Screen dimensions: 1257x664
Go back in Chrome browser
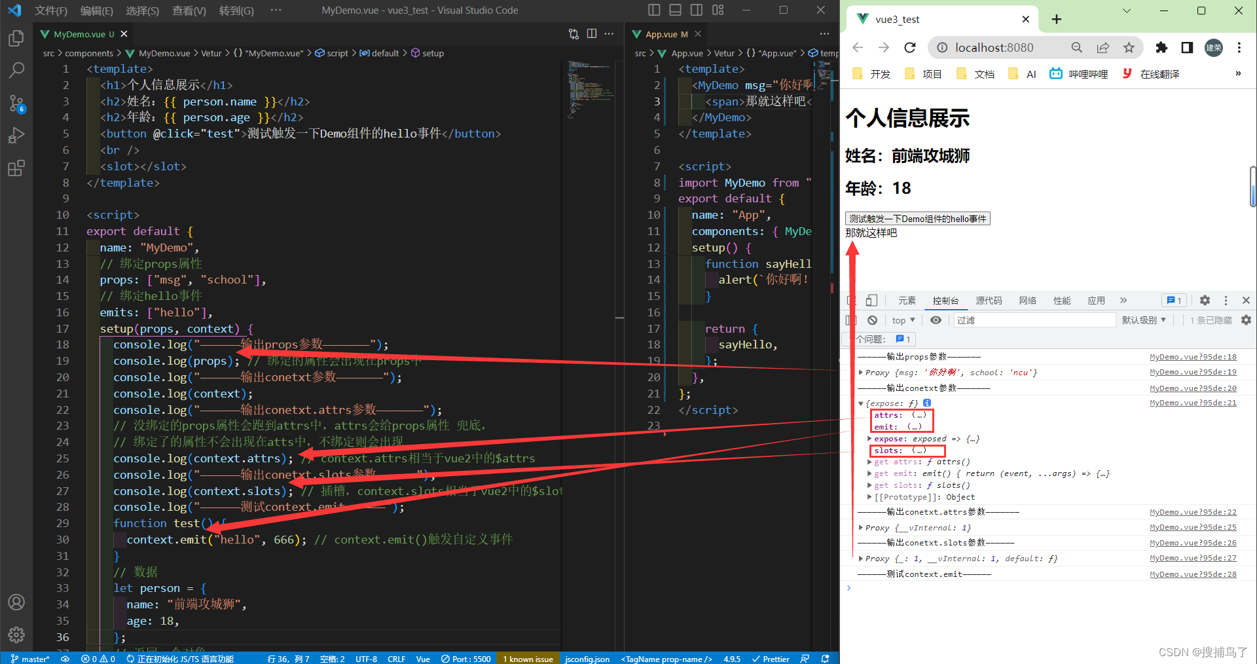[858, 47]
